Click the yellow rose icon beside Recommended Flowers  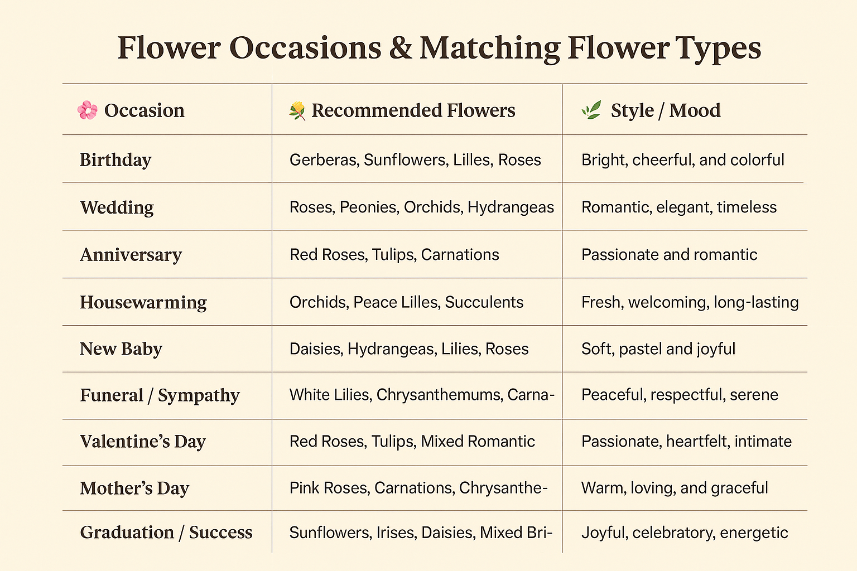click(297, 111)
